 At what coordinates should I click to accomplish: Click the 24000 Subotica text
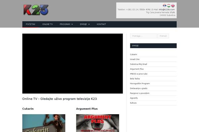click(x=167, y=15)
